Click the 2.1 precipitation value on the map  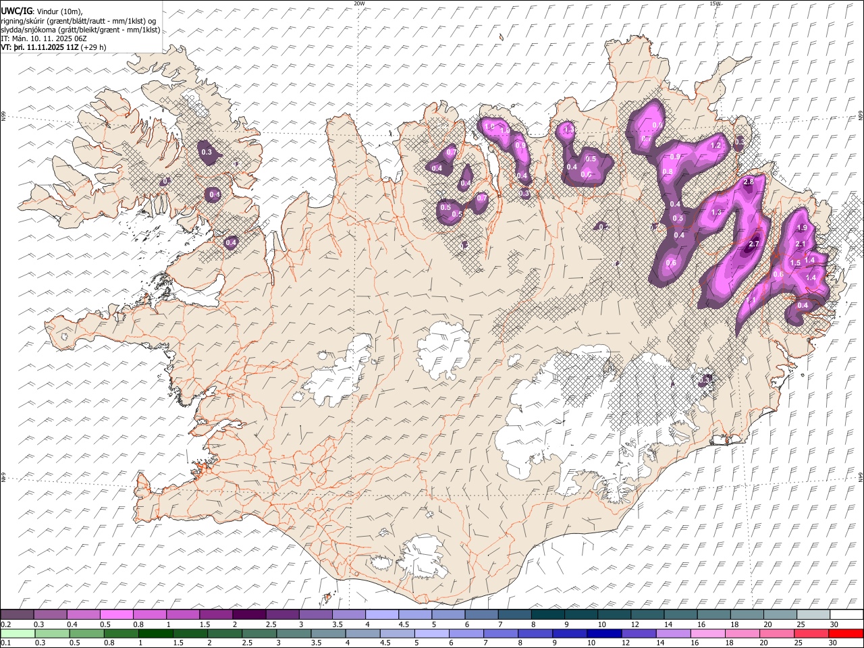(x=801, y=244)
